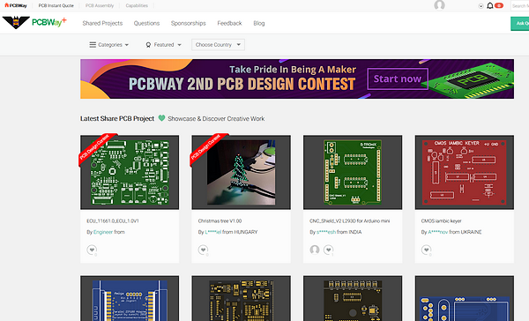Open the Sponsorships menu item

(x=189, y=23)
